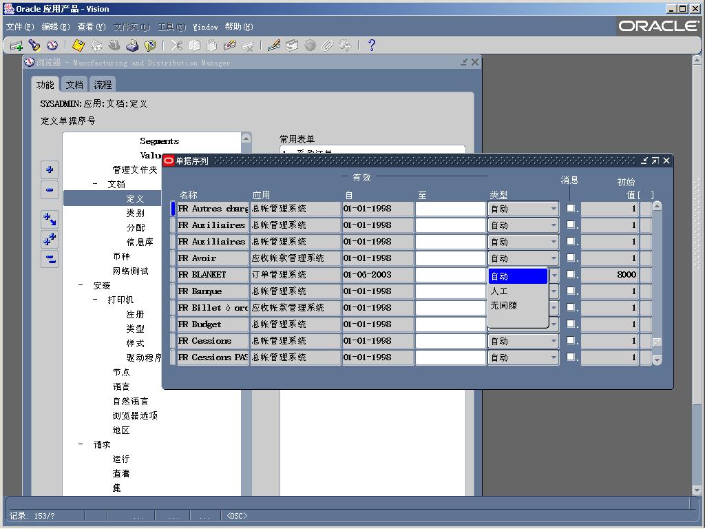705x529 pixels.
Task: Click the Attachments paperclip icon
Action: 327,45
